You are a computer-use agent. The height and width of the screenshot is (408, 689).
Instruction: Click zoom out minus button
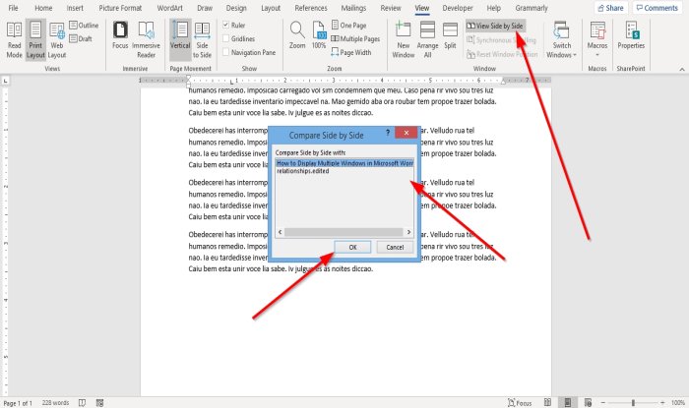[x=603, y=403]
